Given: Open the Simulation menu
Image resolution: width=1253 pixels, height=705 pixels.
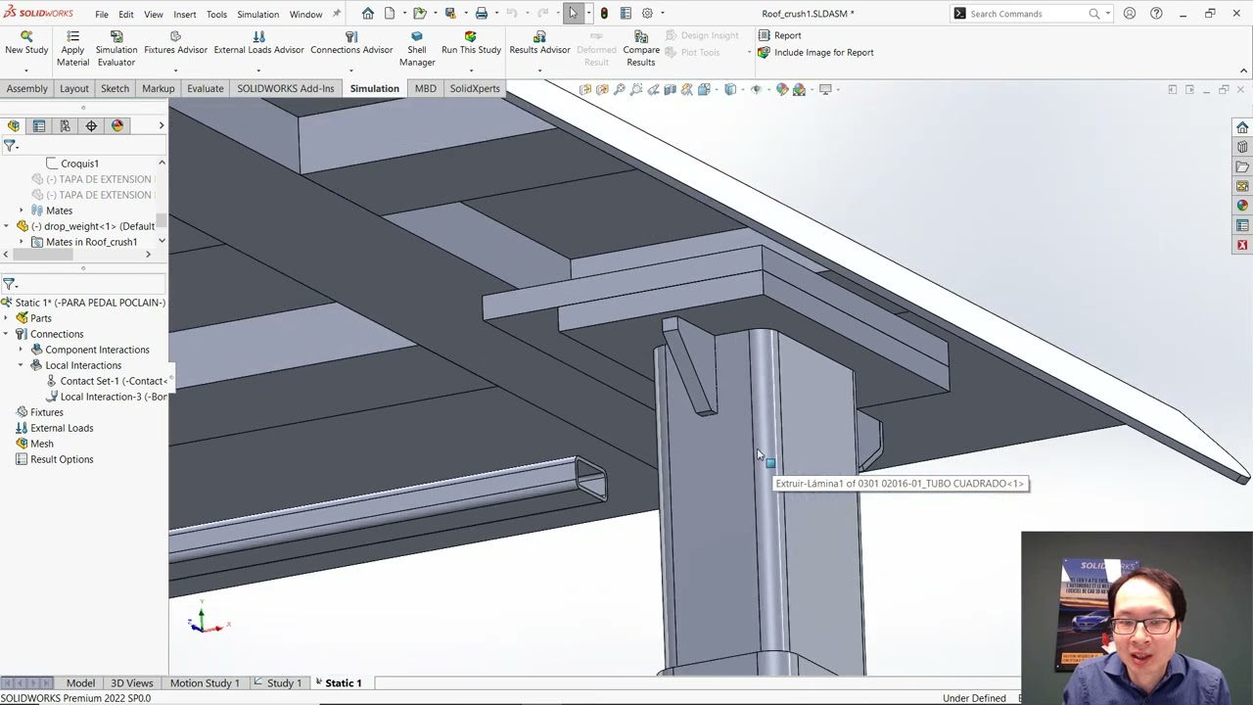Looking at the screenshot, I should [257, 14].
